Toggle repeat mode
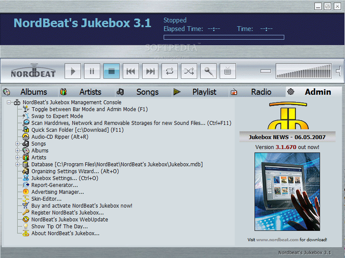 click(170, 71)
